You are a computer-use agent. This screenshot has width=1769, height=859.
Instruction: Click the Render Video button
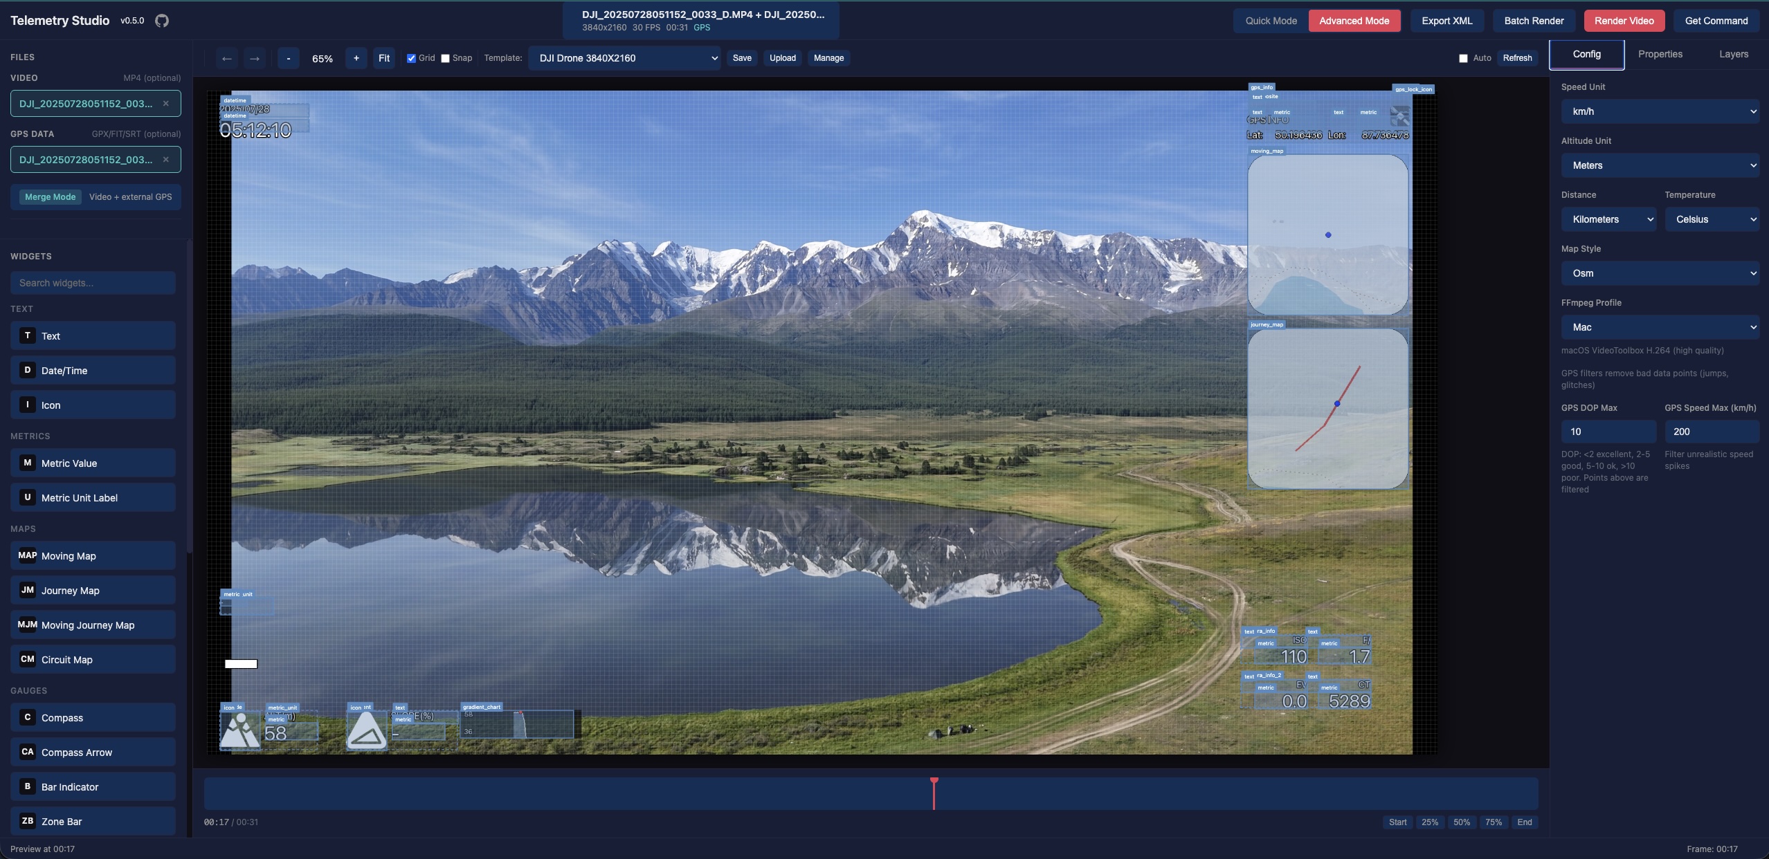(1623, 21)
